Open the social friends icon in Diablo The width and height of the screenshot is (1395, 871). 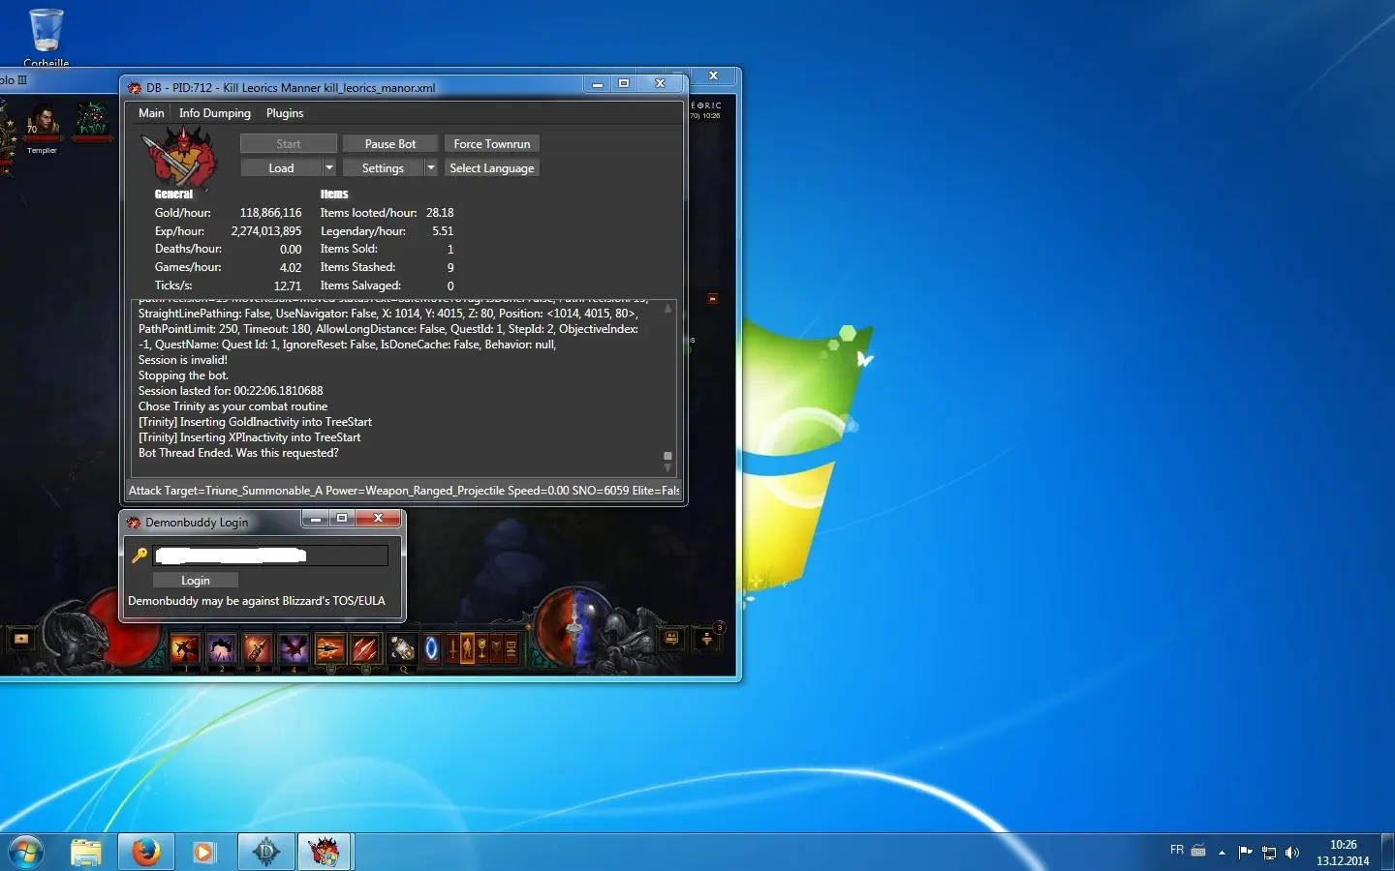coord(671,638)
